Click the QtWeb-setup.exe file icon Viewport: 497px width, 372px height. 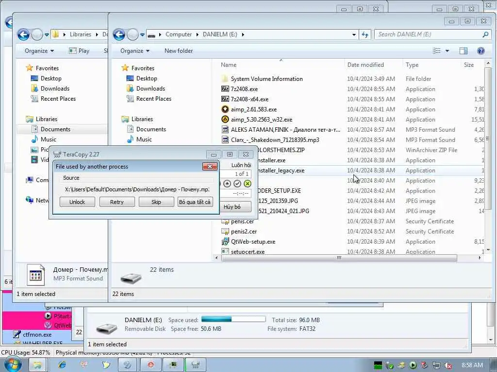(225, 241)
